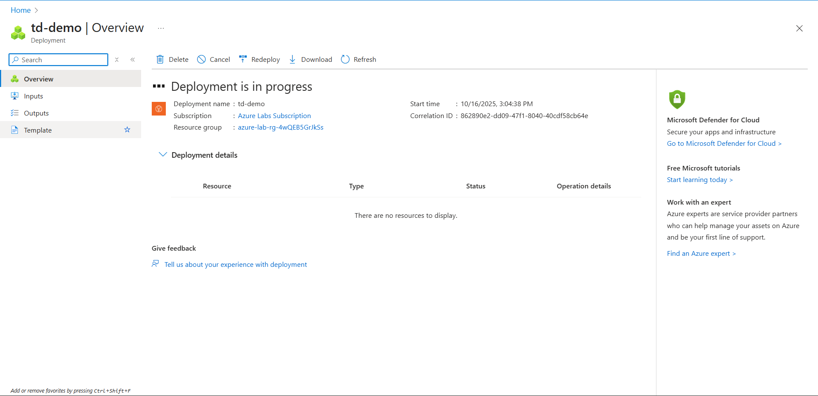Screen dimensions: 818x396
Task: Click the Redeploy toolbar icon
Action: click(243, 59)
